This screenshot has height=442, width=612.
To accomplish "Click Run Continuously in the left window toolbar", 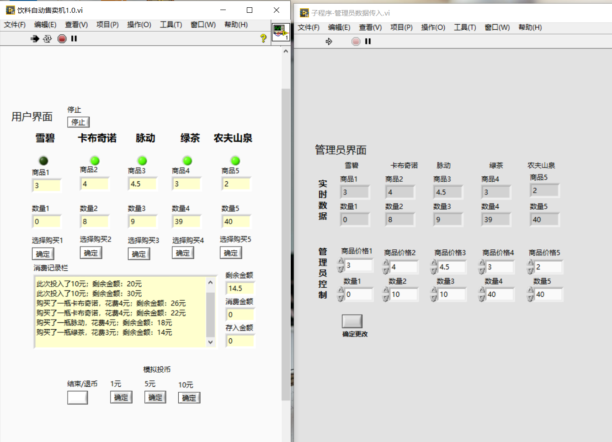I will click(x=47, y=39).
